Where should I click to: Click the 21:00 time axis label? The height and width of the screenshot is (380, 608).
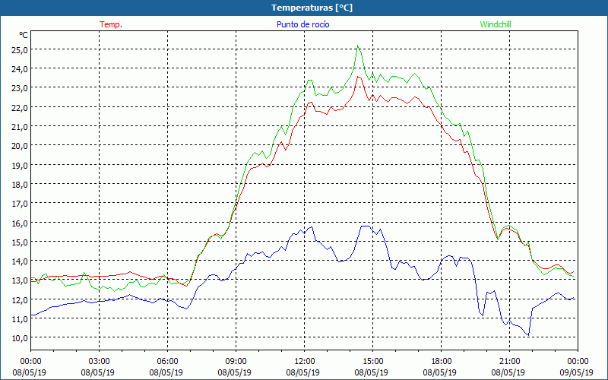(x=509, y=362)
